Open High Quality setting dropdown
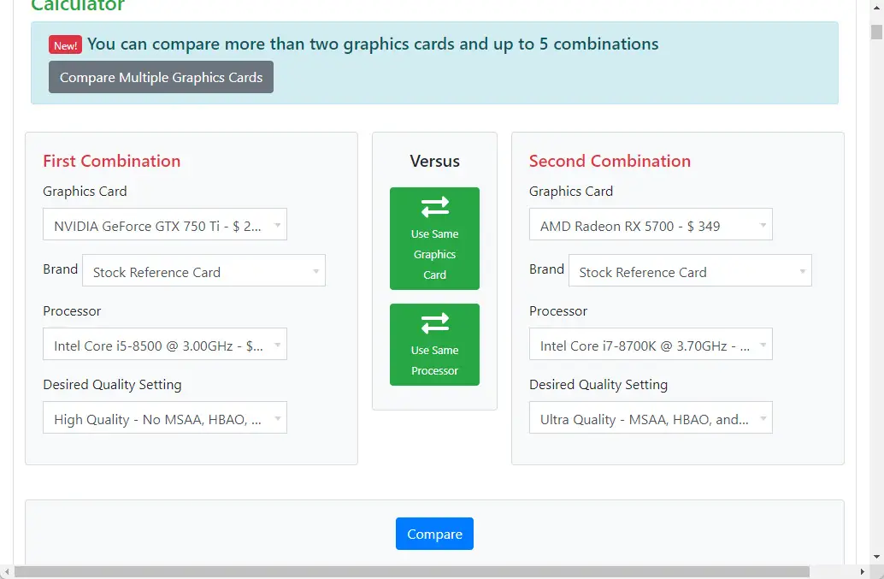 165,417
